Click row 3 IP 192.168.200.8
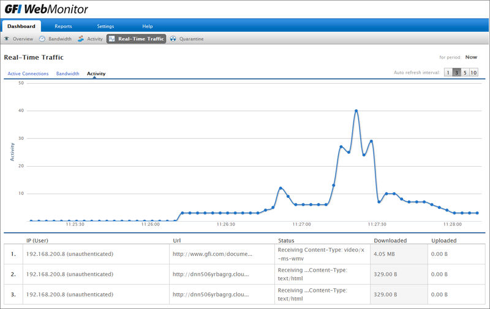490x309 pixels. pyautogui.click(x=70, y=294)
